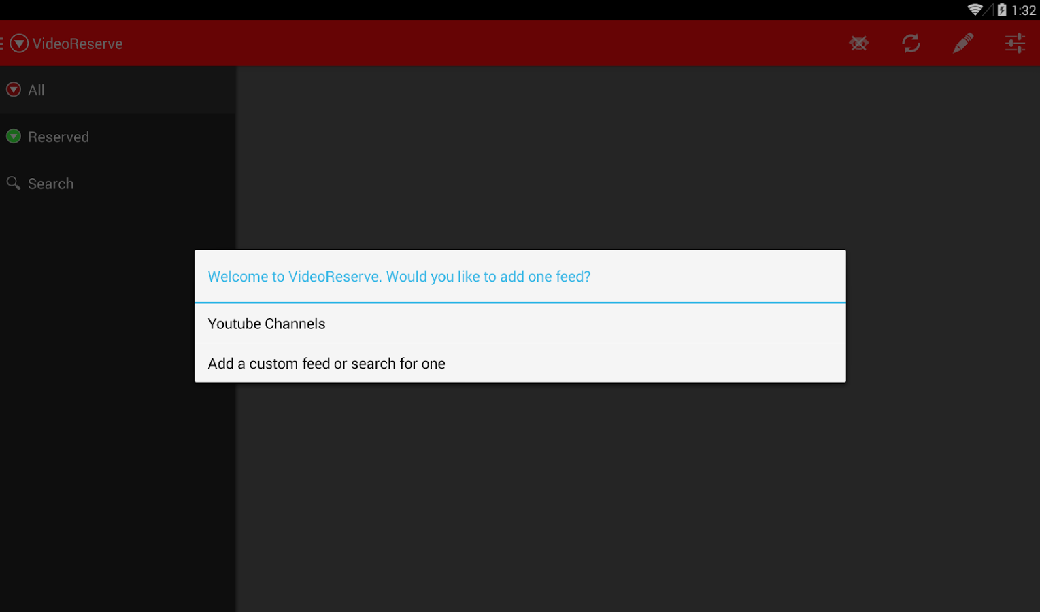Tap the 1:32 clock
Screen dimensions: 1040x612
[x=1024, y=10]
